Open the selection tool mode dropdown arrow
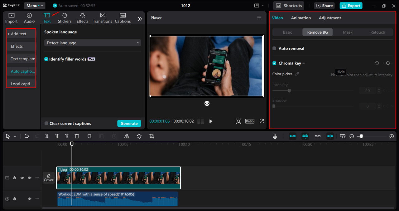399x211 pixels. coord(15,136)
